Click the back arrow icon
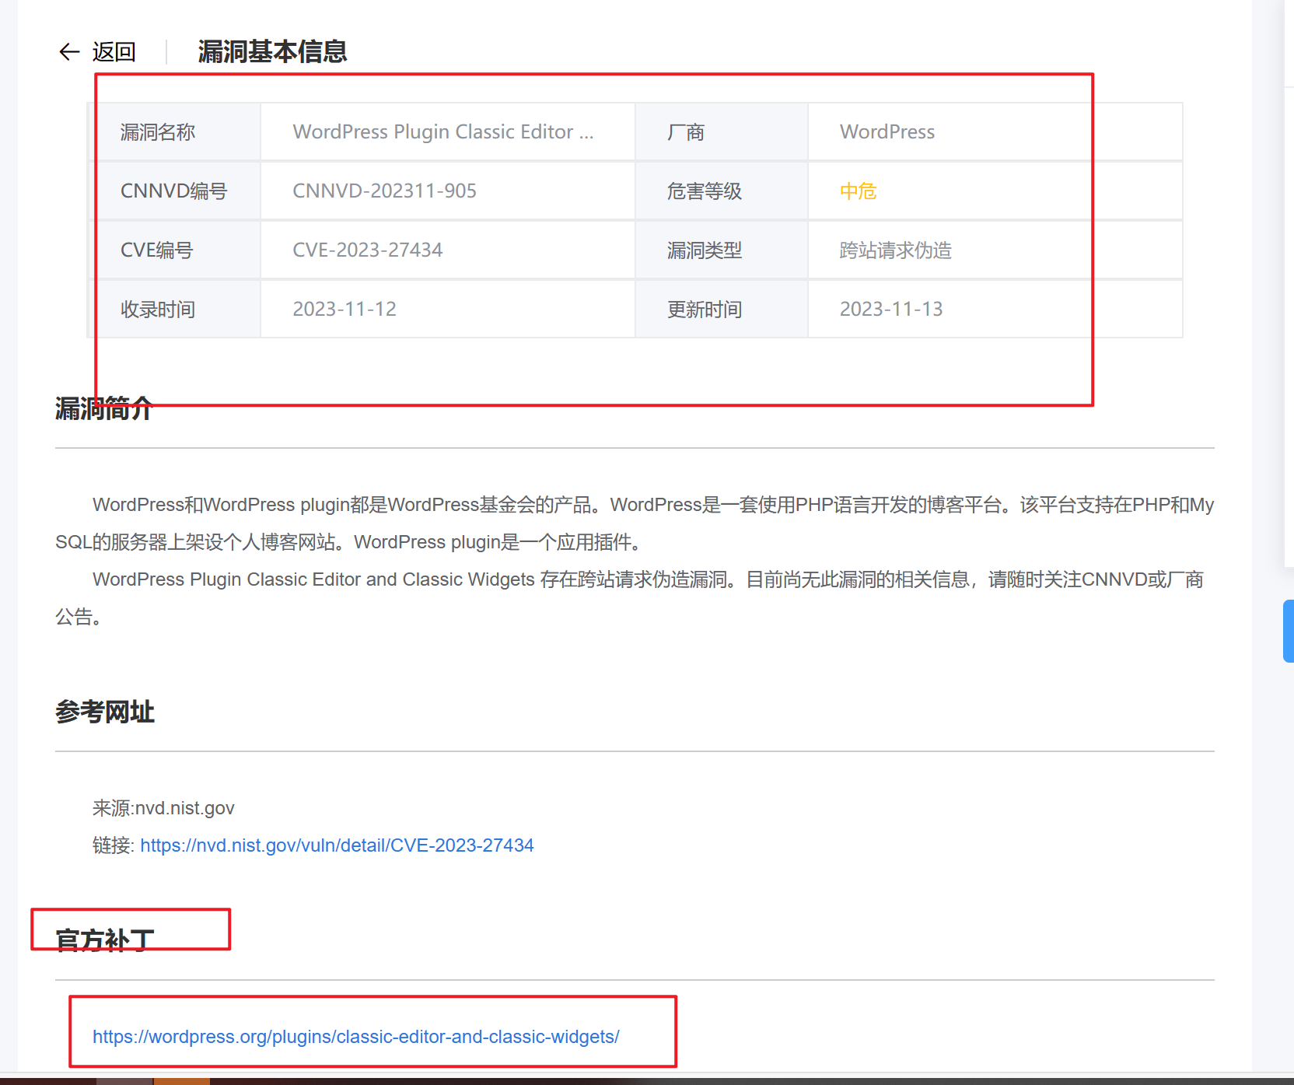 [69, 52]
